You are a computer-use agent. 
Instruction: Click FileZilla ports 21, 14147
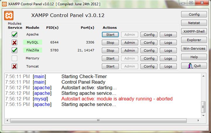pos(86,50)
